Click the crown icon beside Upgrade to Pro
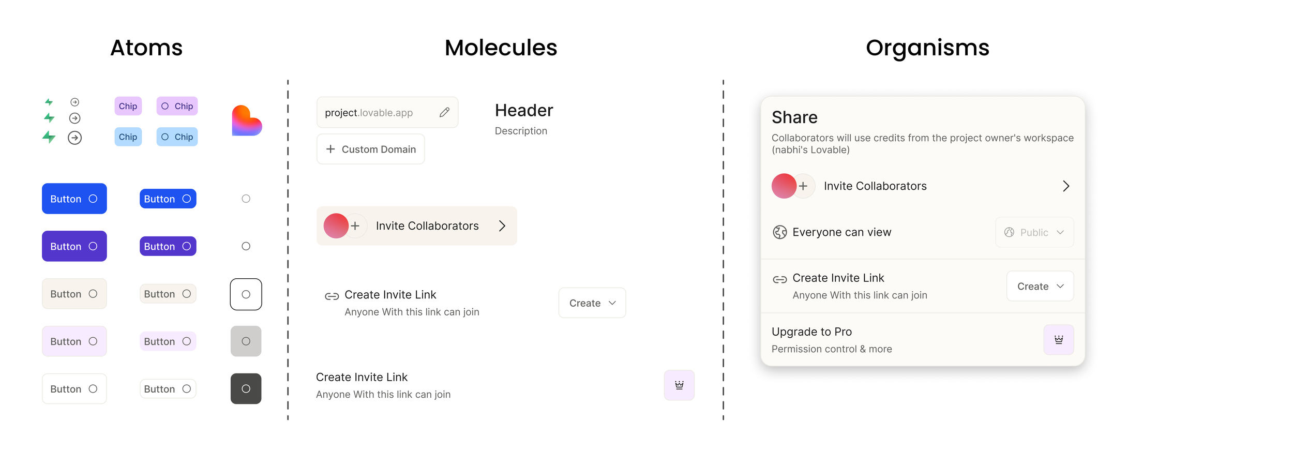 point(1059,340)
